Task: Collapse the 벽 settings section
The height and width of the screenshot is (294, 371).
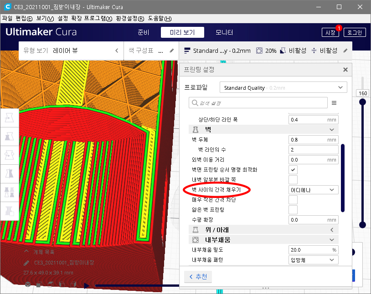Action: pyautogui.click(x=332, y=130)
